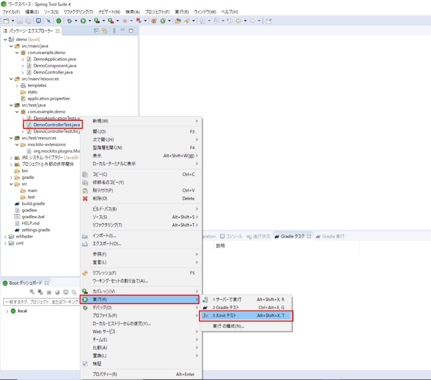Collapse the demo [boot] project node
431x380 pixels.
click(5, 40)
